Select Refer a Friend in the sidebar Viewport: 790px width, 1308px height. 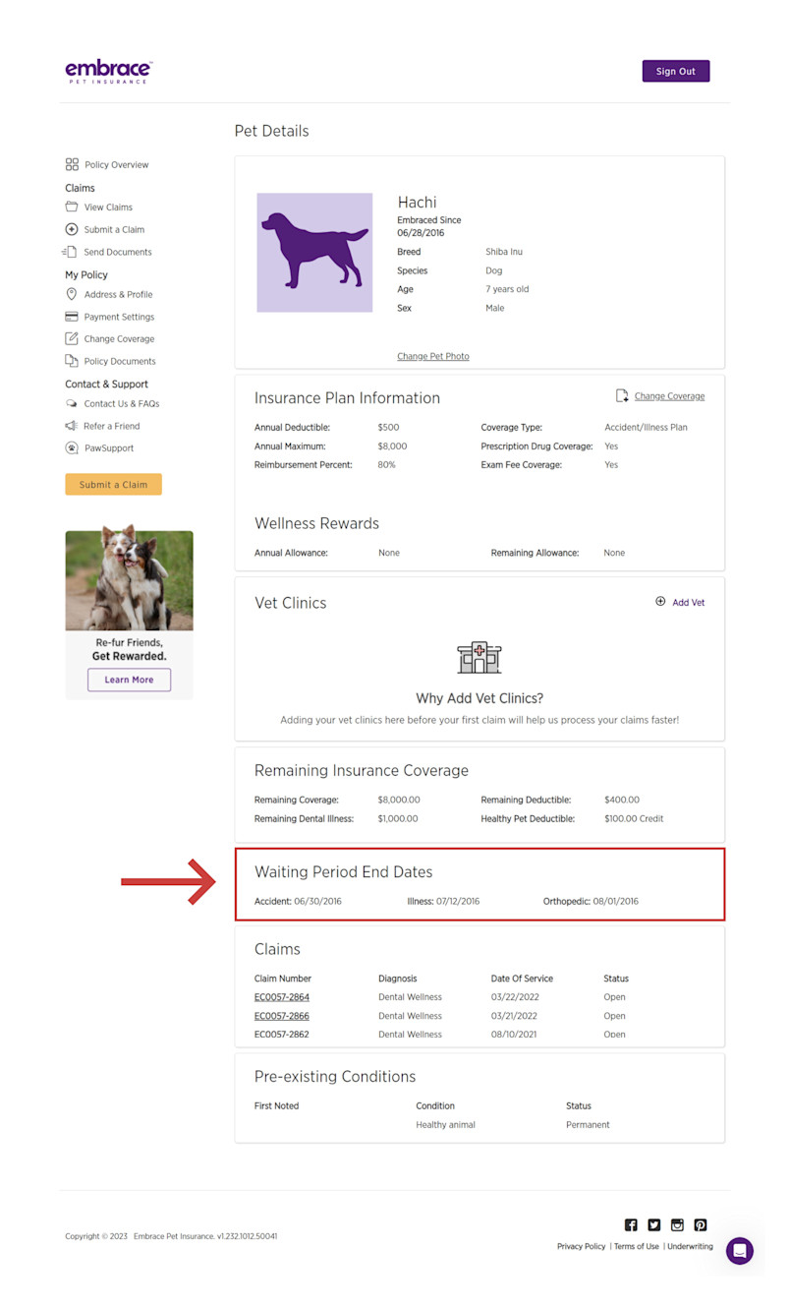pyautogui.click(x=112, y=427)
